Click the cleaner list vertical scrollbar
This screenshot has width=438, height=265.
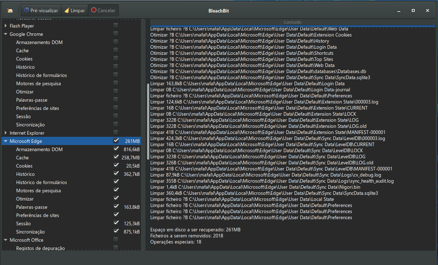click(148, 121)
